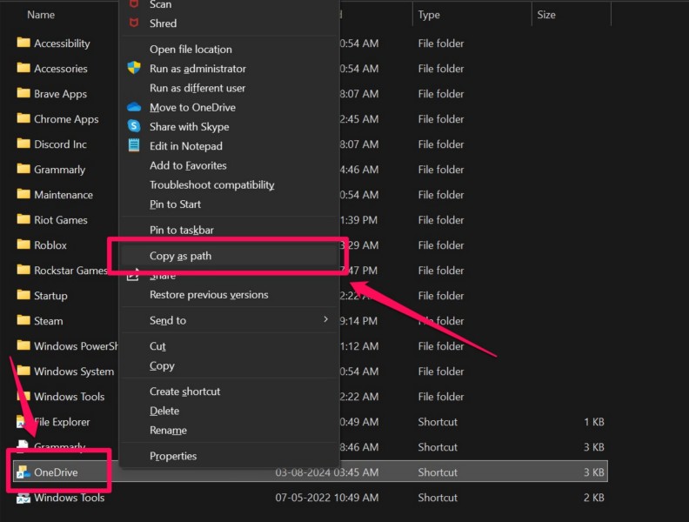Choose Copy as path from menu
Viewport: 689px width, 522px height.
[180, 256]
